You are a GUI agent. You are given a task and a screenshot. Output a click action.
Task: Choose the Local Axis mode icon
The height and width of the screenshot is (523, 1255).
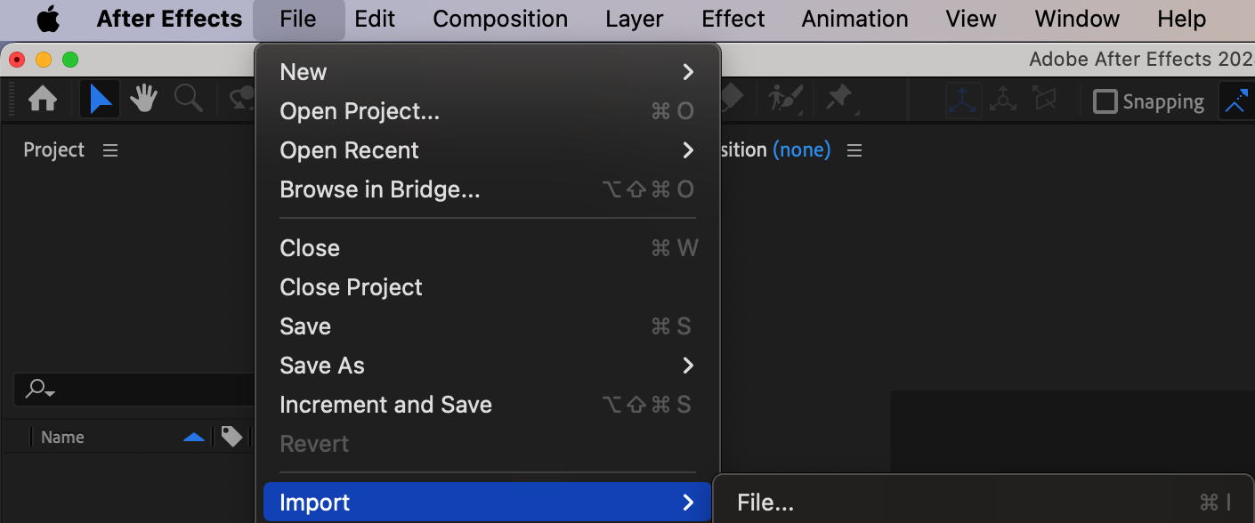tap(963, 101)
